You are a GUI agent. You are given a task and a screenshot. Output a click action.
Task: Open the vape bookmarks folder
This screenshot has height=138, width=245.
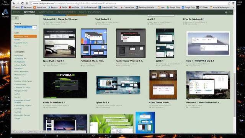(x=161, y=7)
